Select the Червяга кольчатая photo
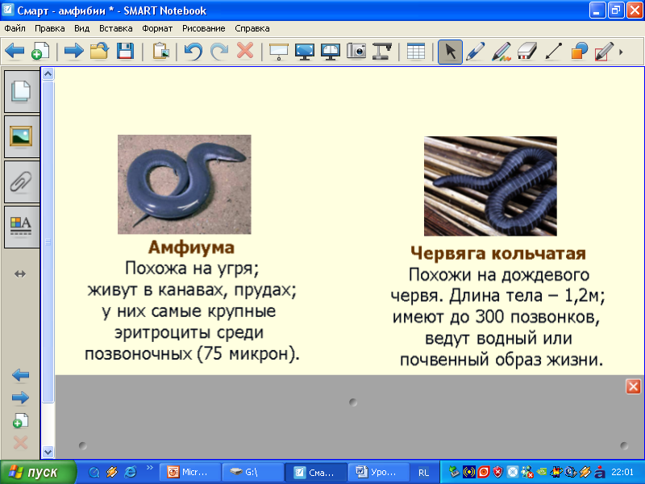This screenshot has width=645, height=484. pos(490,186)
